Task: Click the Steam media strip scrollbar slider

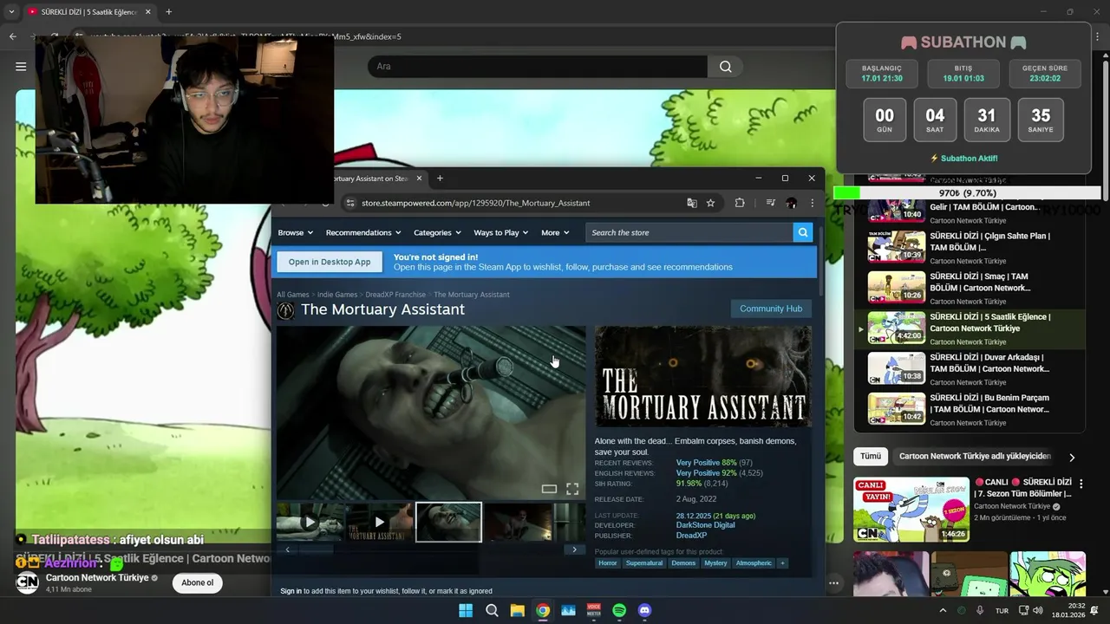Action: (x=317, y=549)
